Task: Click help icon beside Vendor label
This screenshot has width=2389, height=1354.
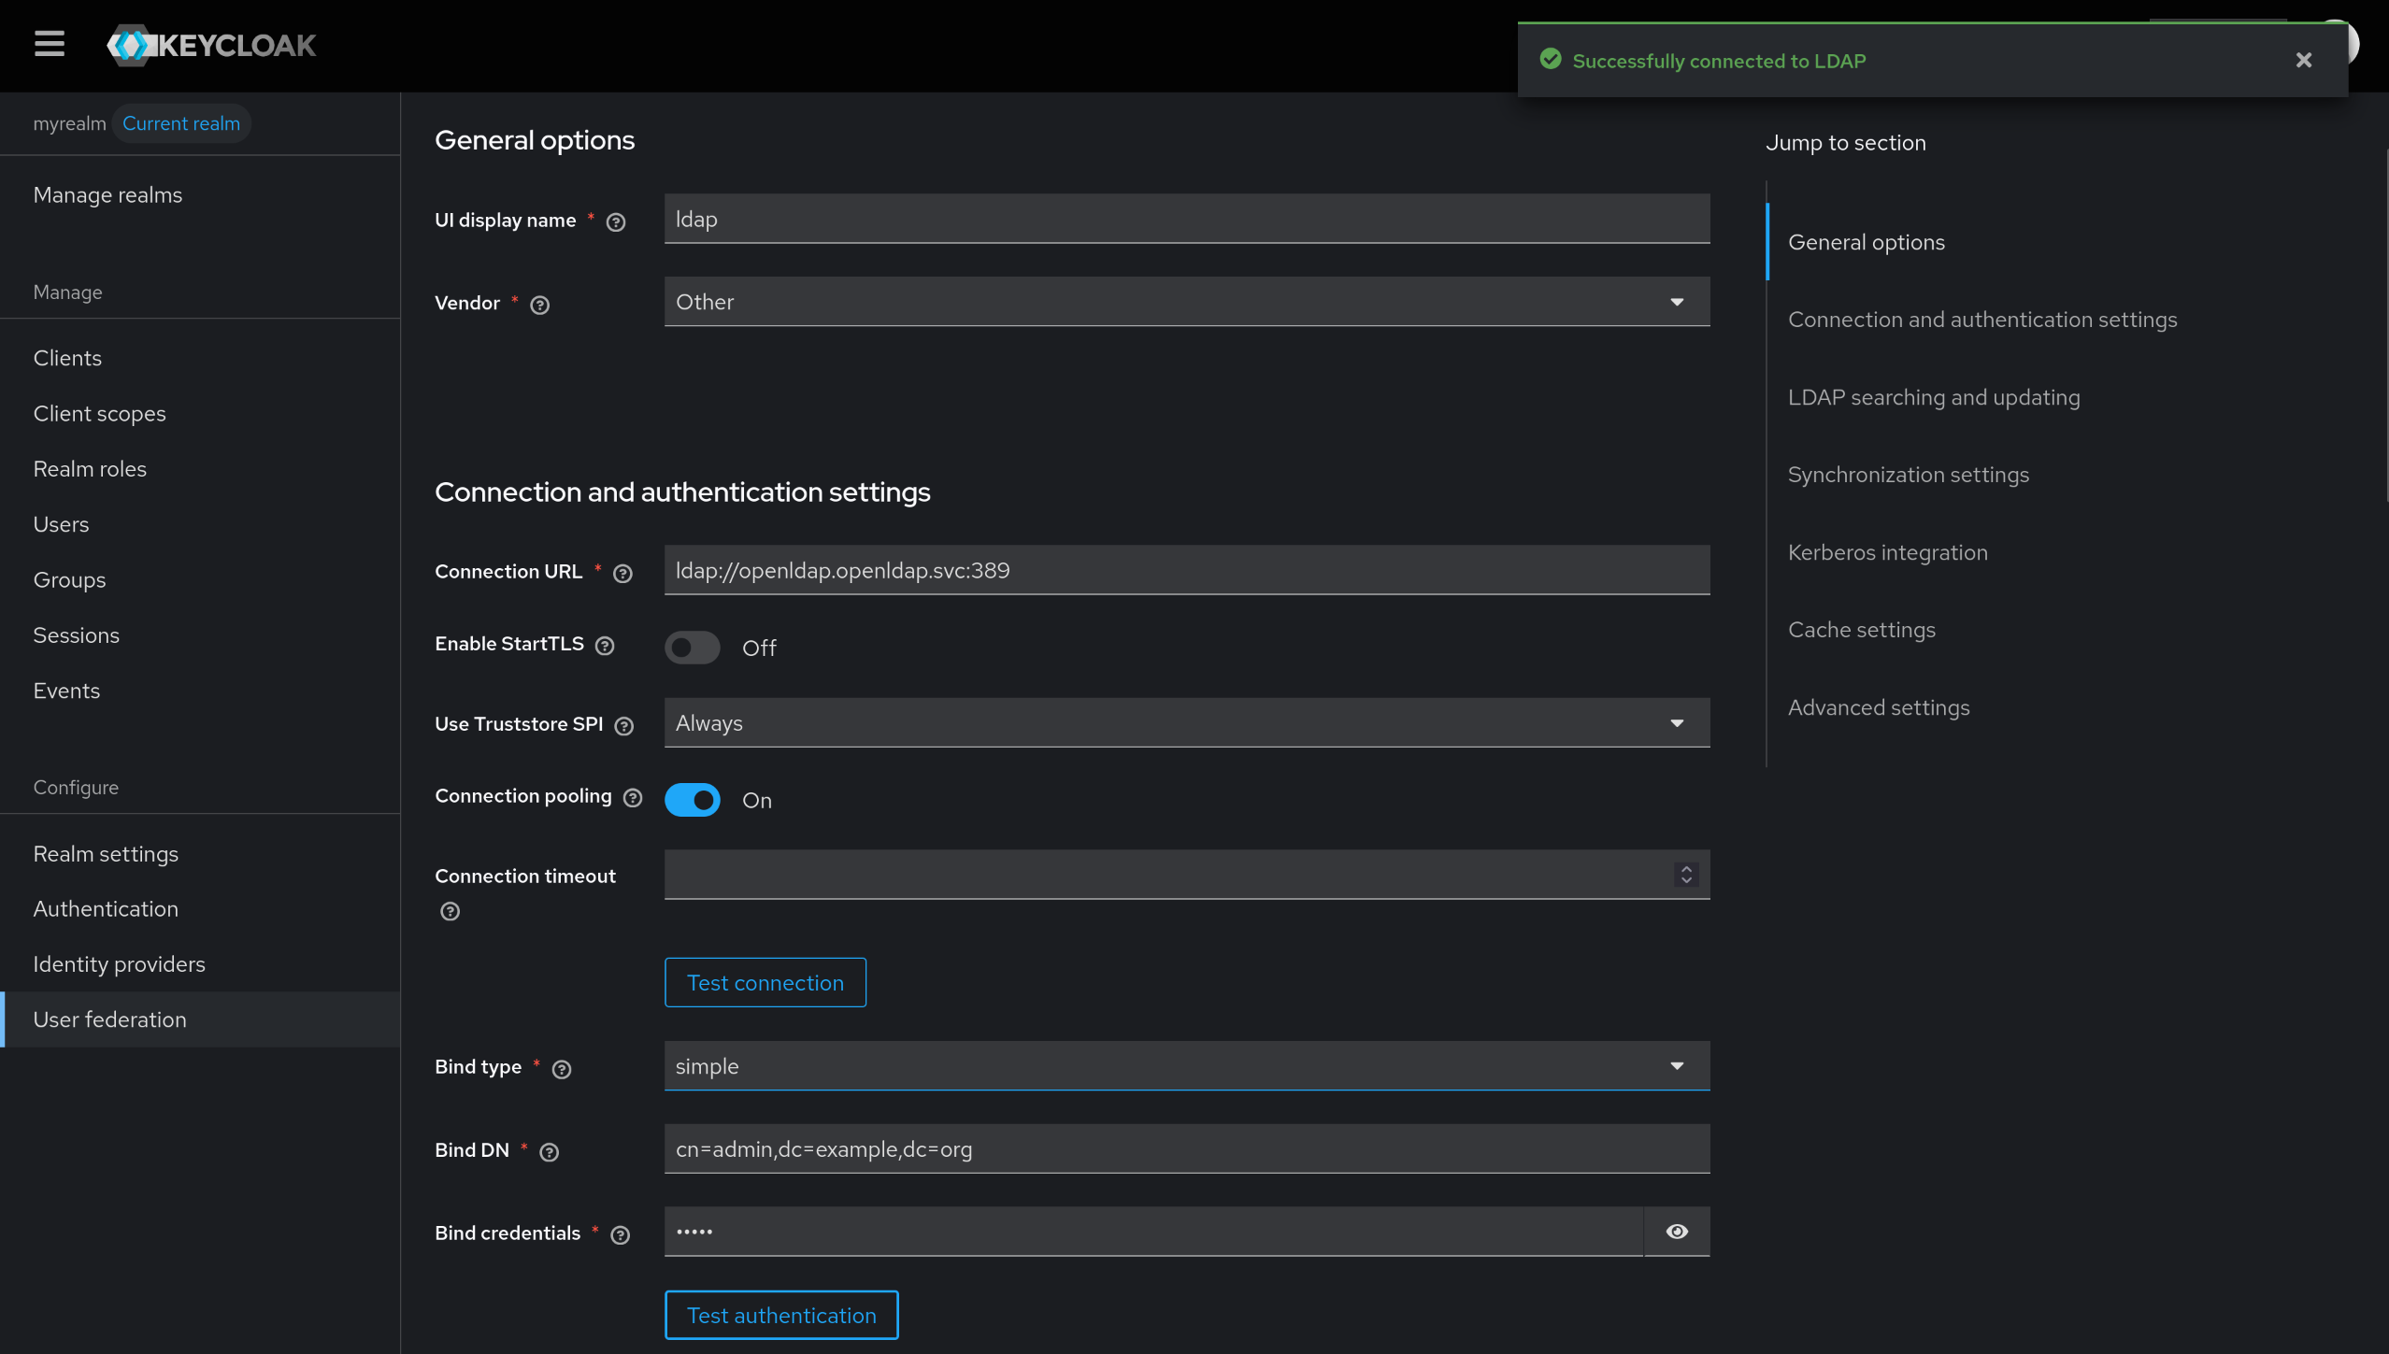Action: [539, 305]
